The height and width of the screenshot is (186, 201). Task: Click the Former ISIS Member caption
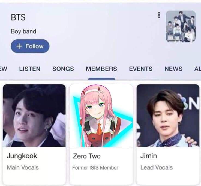point(95,168)
